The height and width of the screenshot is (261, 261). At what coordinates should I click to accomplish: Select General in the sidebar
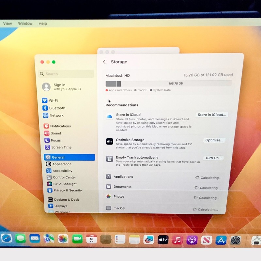pos(69,157)
